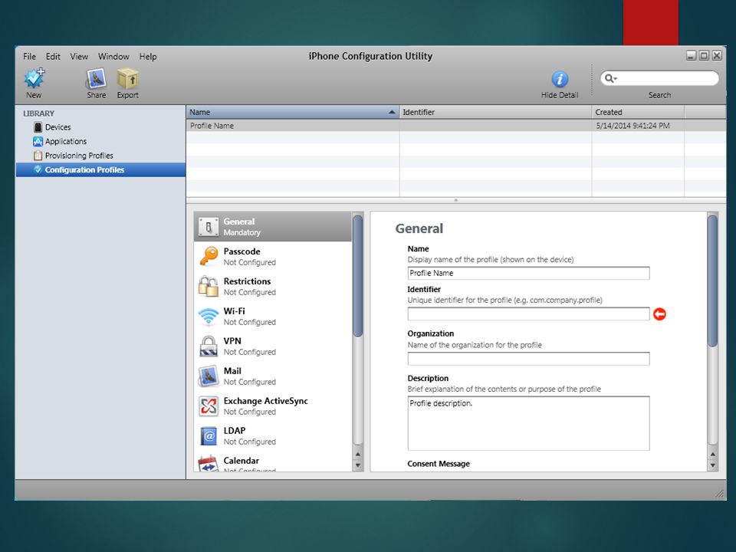Click the payload list scroll down arrow
The image size is (736, 552).
click(x=358, y=465)
